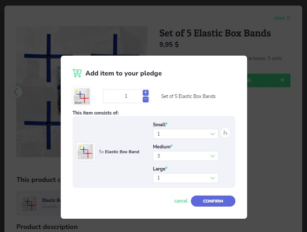This screenshot has width=307, height=232.
Task: Click the shopping cart icon in dialog header
Action: coord(77,73)
